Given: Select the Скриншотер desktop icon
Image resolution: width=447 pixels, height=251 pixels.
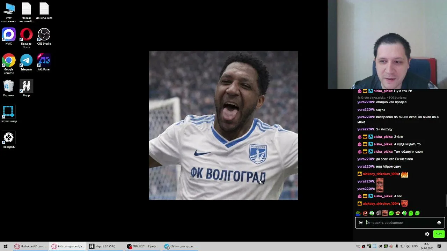Looking at the screenshot, I should [8, 114].
